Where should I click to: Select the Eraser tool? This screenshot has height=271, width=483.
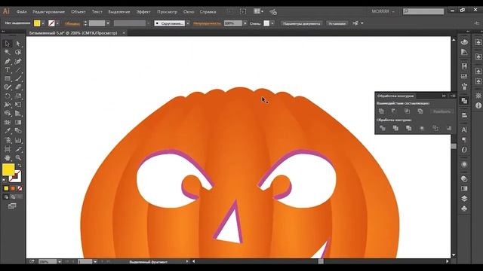(18, 87)
